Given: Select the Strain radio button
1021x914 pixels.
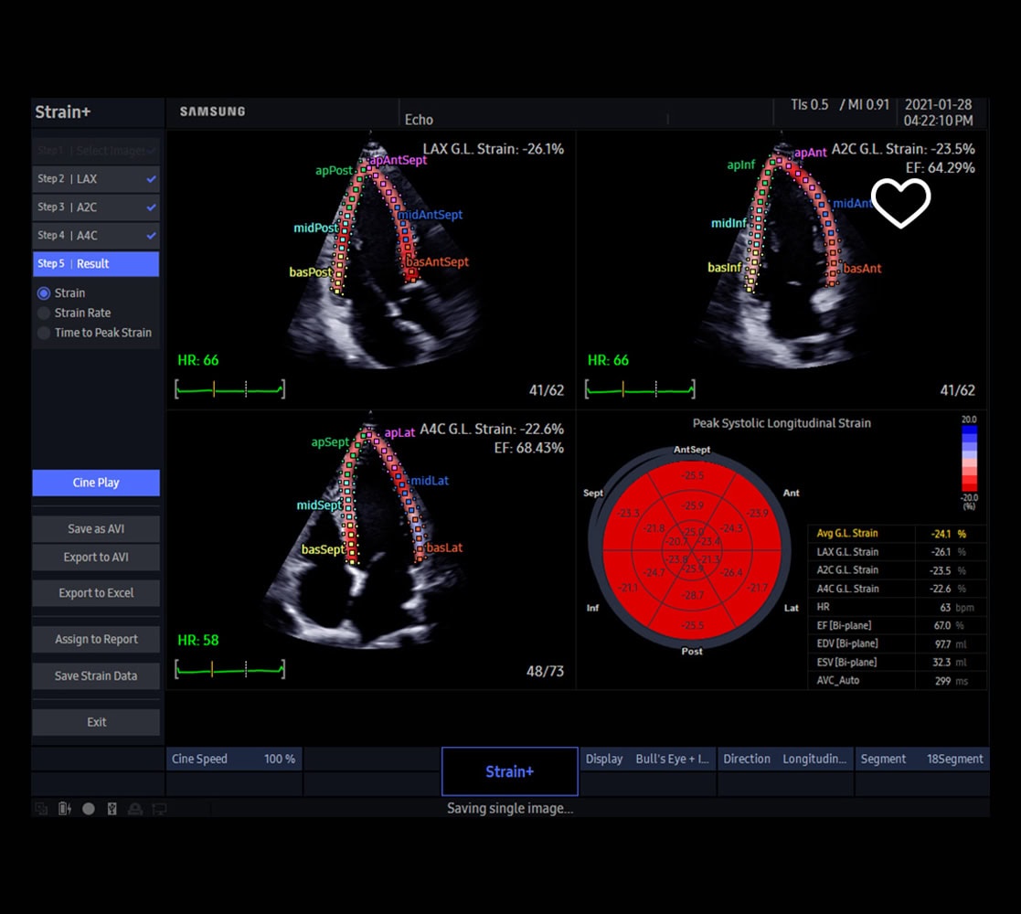Looking at the screenshot, I should tap(44, 293).
